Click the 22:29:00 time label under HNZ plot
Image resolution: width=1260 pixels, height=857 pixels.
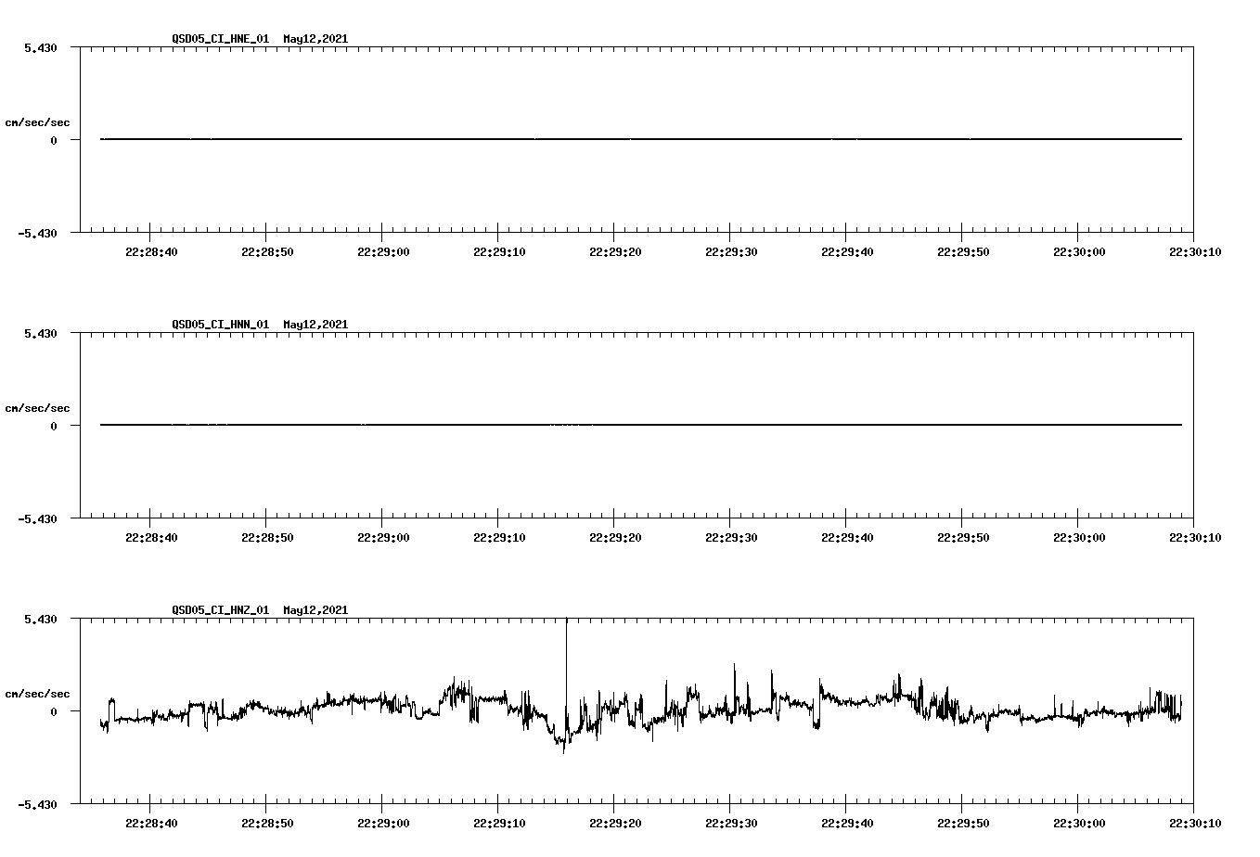(x=383, y=823)
